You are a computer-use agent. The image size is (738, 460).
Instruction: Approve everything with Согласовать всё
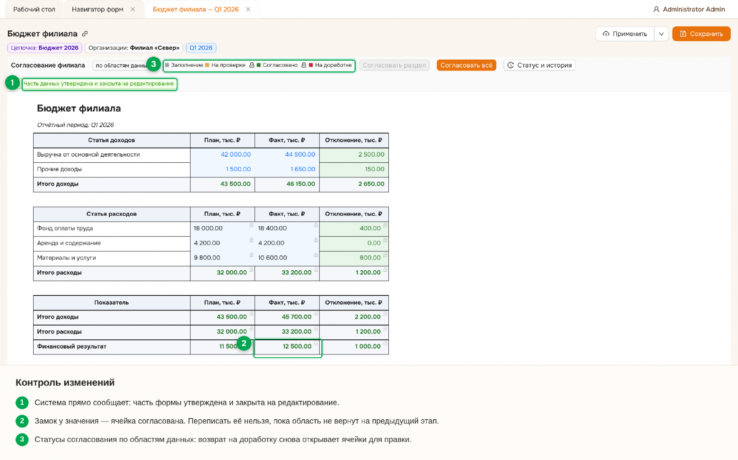[466, 65]
